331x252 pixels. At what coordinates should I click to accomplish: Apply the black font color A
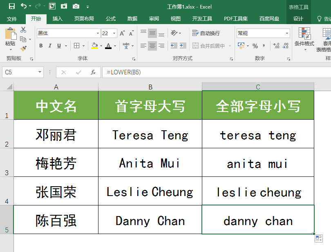tap(108, 46)
